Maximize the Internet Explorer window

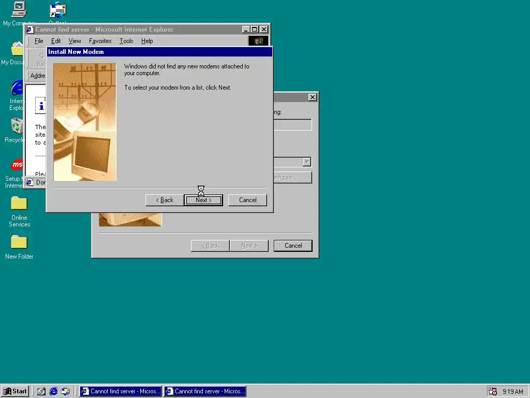click(x=255, y=30)
